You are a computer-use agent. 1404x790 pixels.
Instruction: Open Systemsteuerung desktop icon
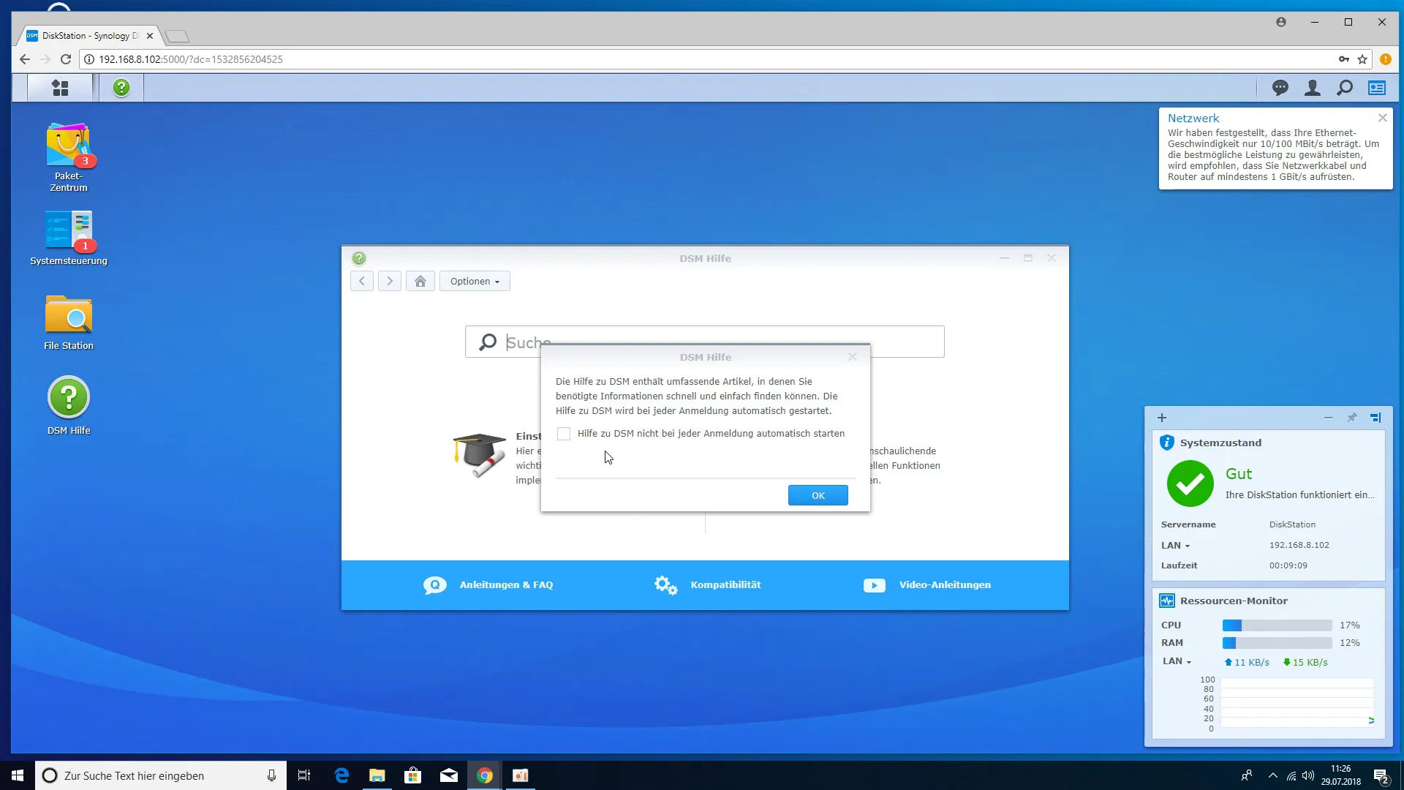point(68,238)
